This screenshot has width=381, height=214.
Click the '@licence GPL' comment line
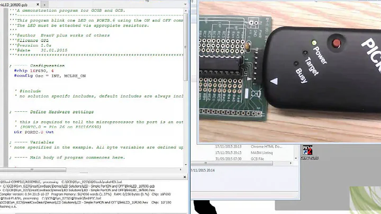tap(29, 40)
